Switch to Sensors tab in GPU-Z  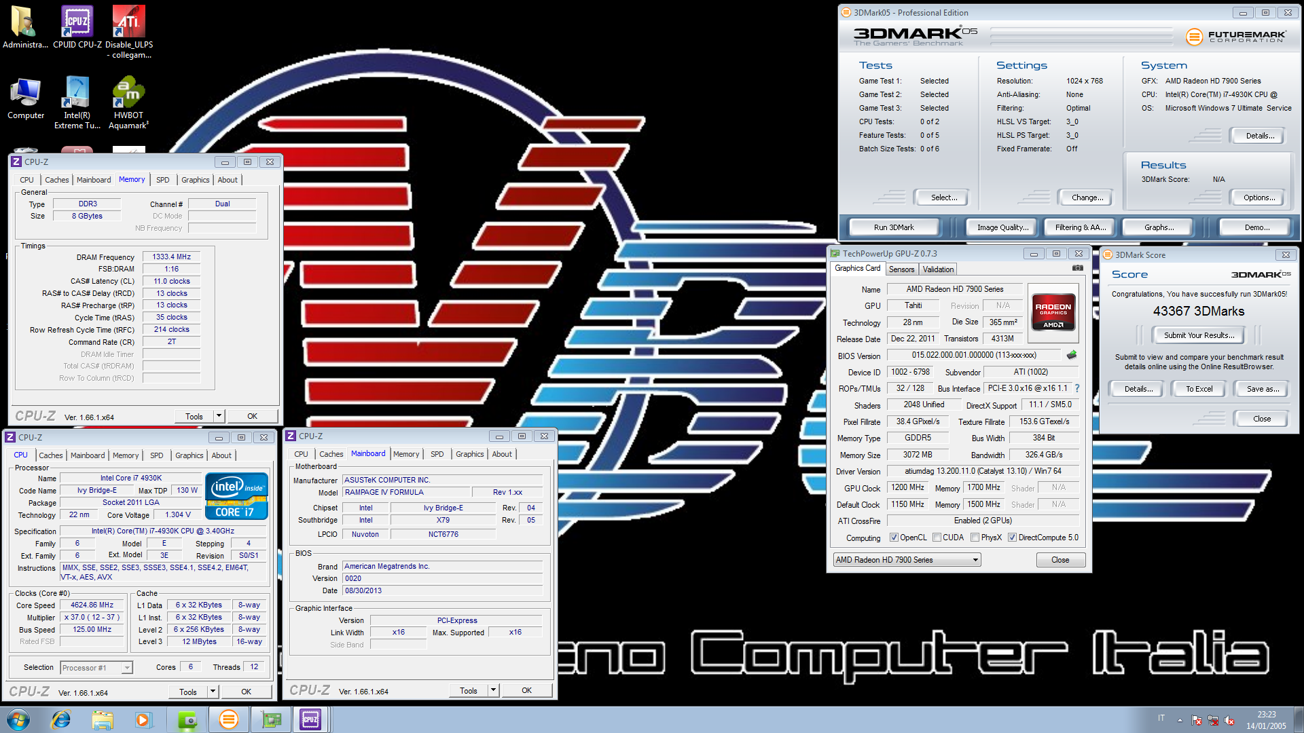tap(901, 269)
